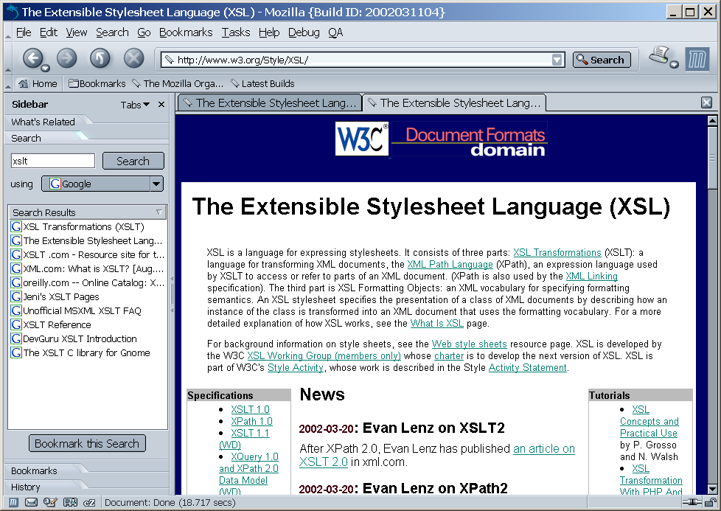This screenshot has width=721, height=511.
Task: Open the DevGuru XSLT Introduction search result
Action: click(80, 339)
